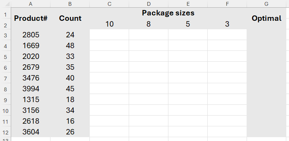
Task: Click the count cell showing 48
Action: [x=70, y=45]
